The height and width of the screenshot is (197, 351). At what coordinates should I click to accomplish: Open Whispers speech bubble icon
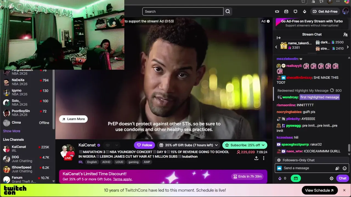(295, 11)
